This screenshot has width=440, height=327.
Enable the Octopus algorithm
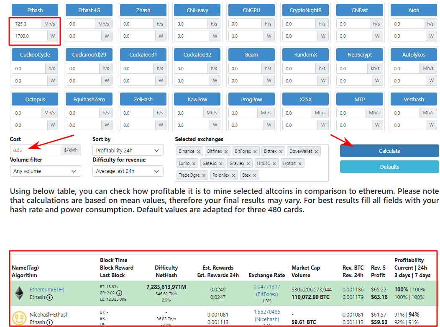click(x=35, y=100)
